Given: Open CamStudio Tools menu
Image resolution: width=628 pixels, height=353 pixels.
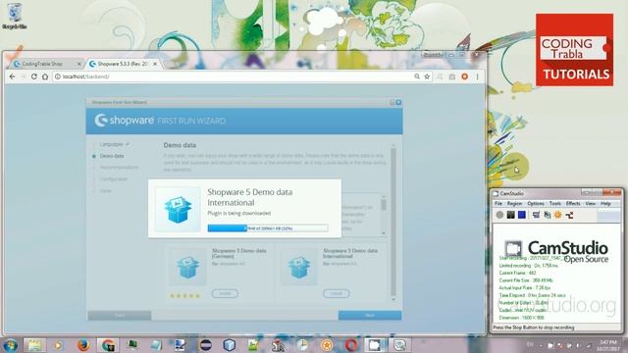Looking at the screenshot, I should (x=555, y=204).
